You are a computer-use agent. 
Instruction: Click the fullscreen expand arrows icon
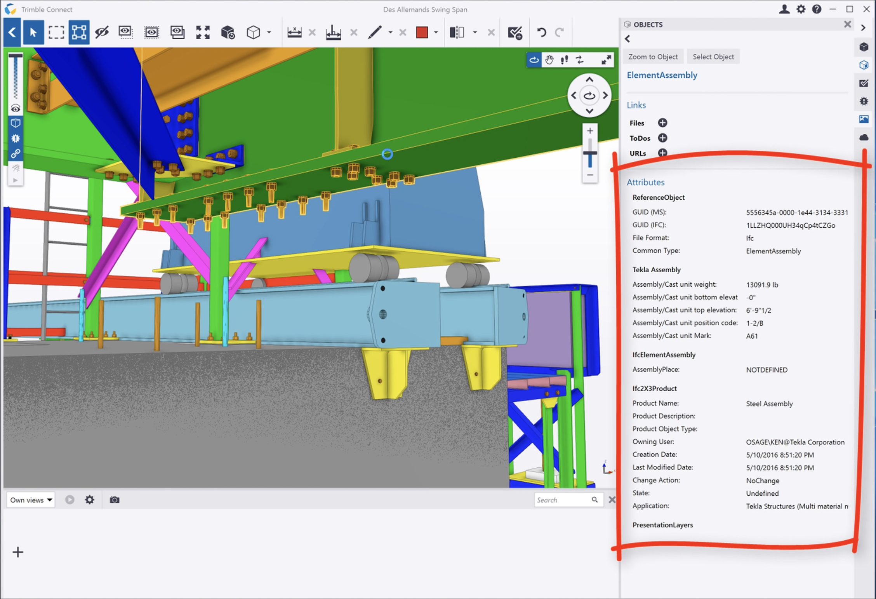click(606, 60)
